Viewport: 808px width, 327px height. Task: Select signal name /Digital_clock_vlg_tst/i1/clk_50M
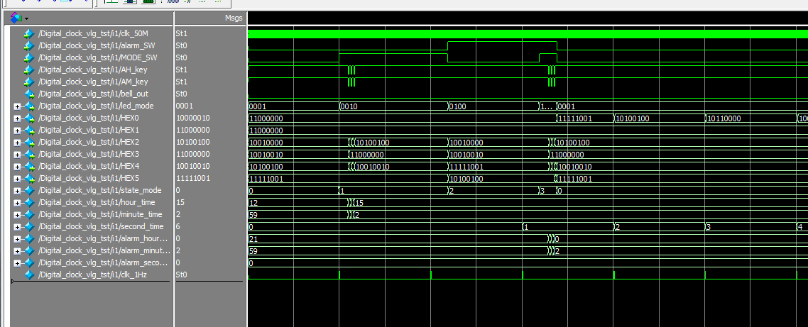[93, 33]
